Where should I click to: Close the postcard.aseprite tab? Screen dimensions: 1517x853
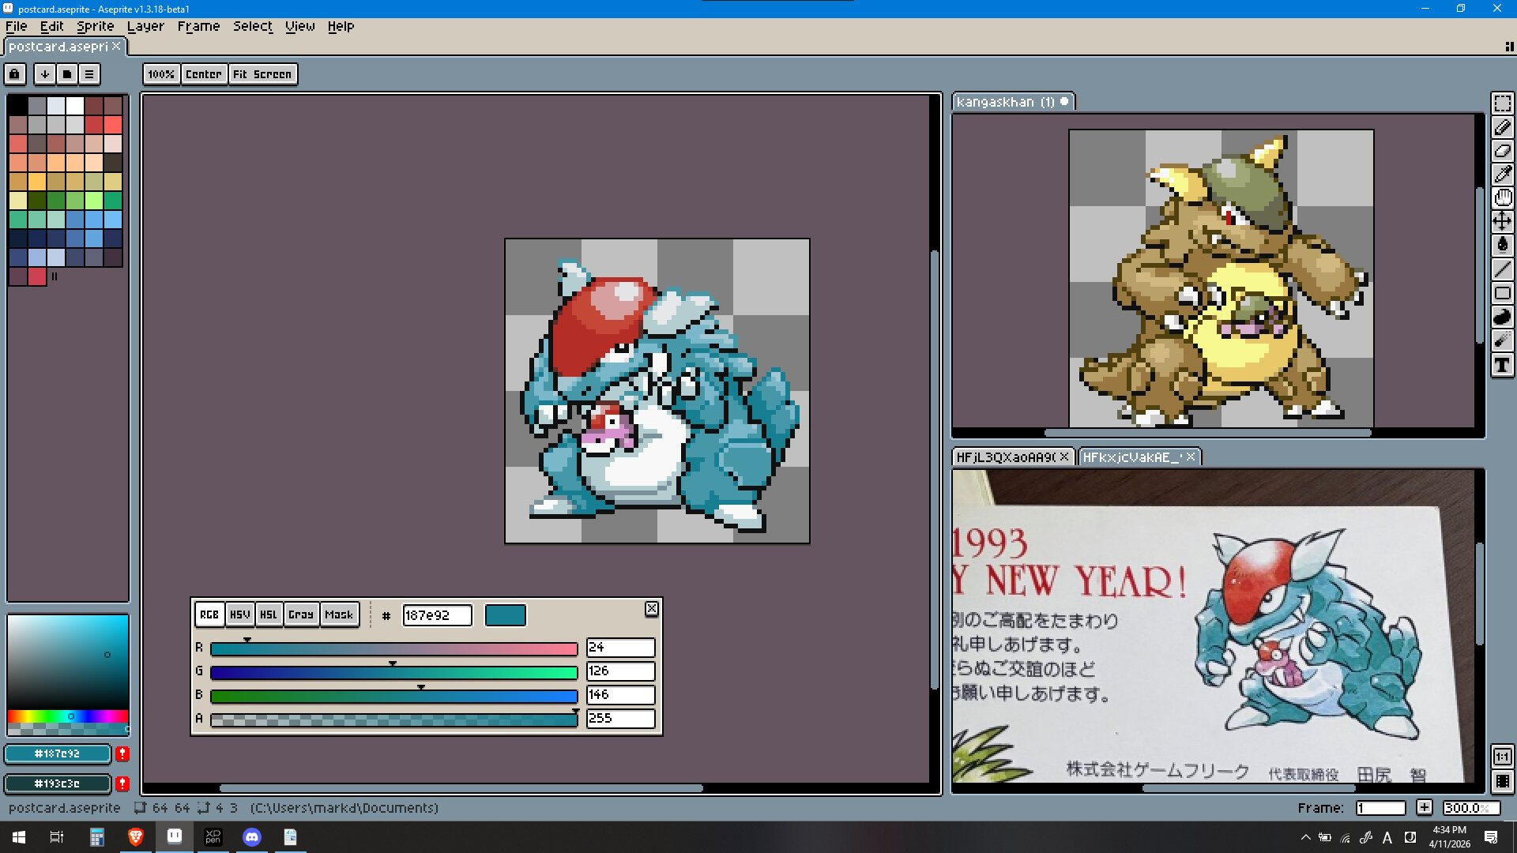pyautogui.click(x=116, y=47)
